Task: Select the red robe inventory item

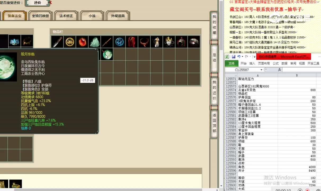Action: 132,42
